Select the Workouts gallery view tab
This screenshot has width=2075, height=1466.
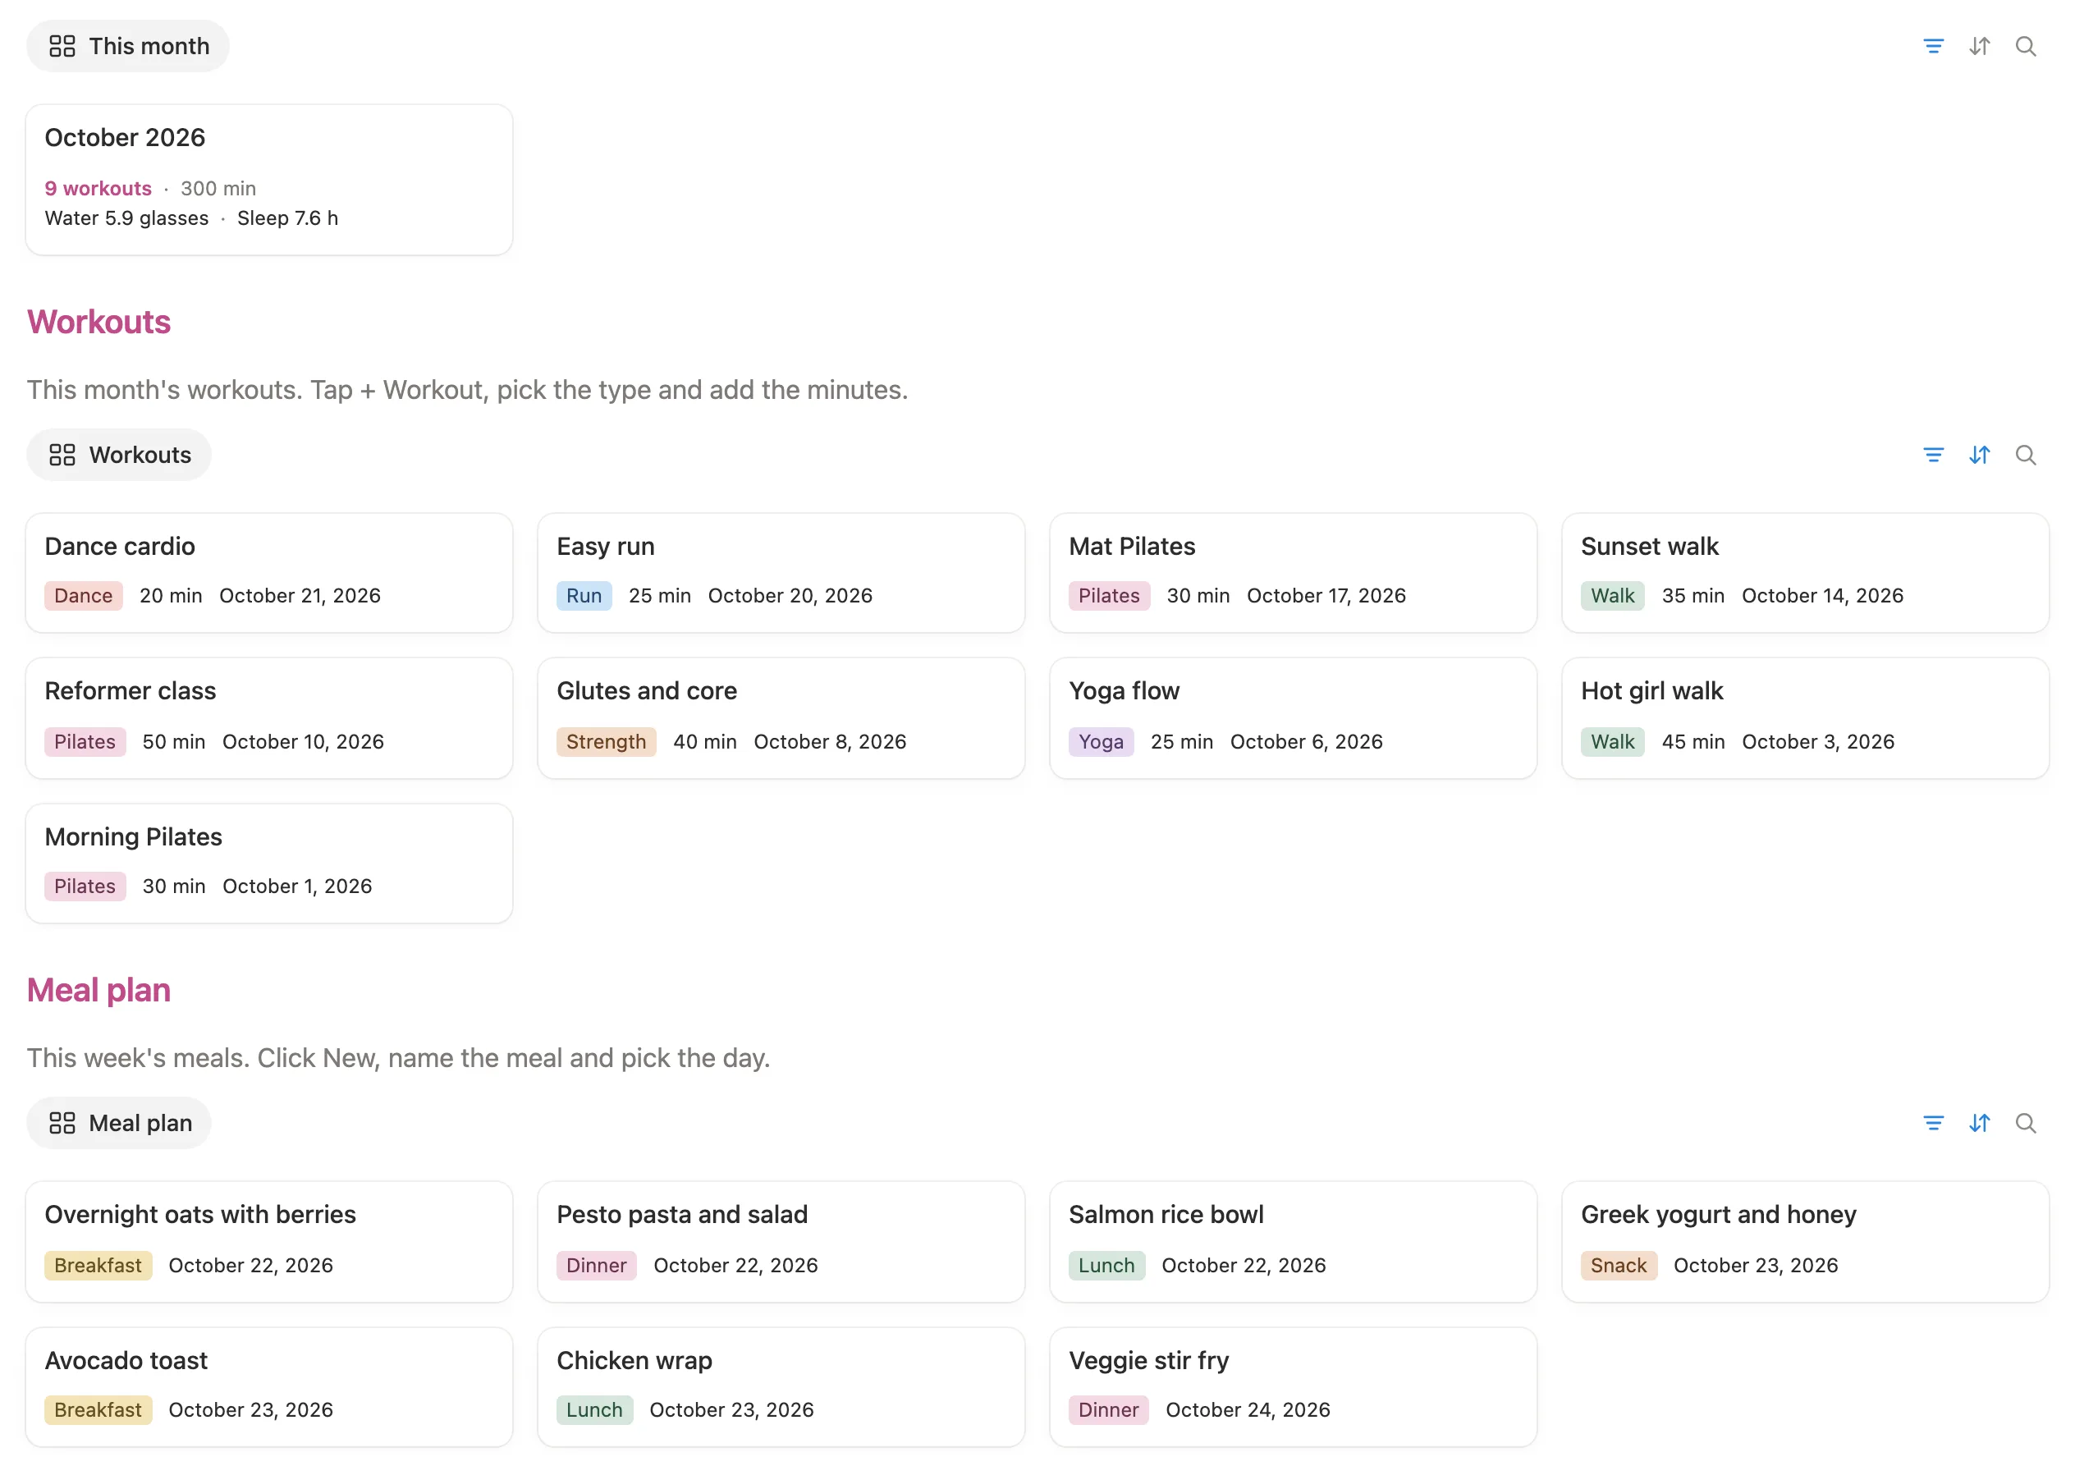pyautogui.click(x=118, y=455)
